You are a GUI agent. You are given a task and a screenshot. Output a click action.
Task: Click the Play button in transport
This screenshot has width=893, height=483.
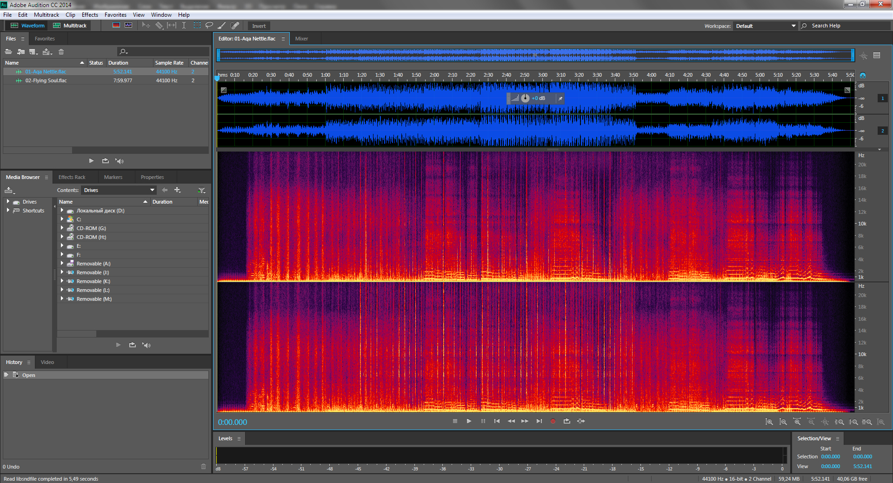tap(469, 421)
